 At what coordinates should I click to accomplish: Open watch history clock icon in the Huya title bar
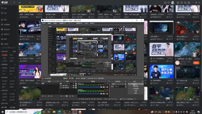click(x=165, y=3)
